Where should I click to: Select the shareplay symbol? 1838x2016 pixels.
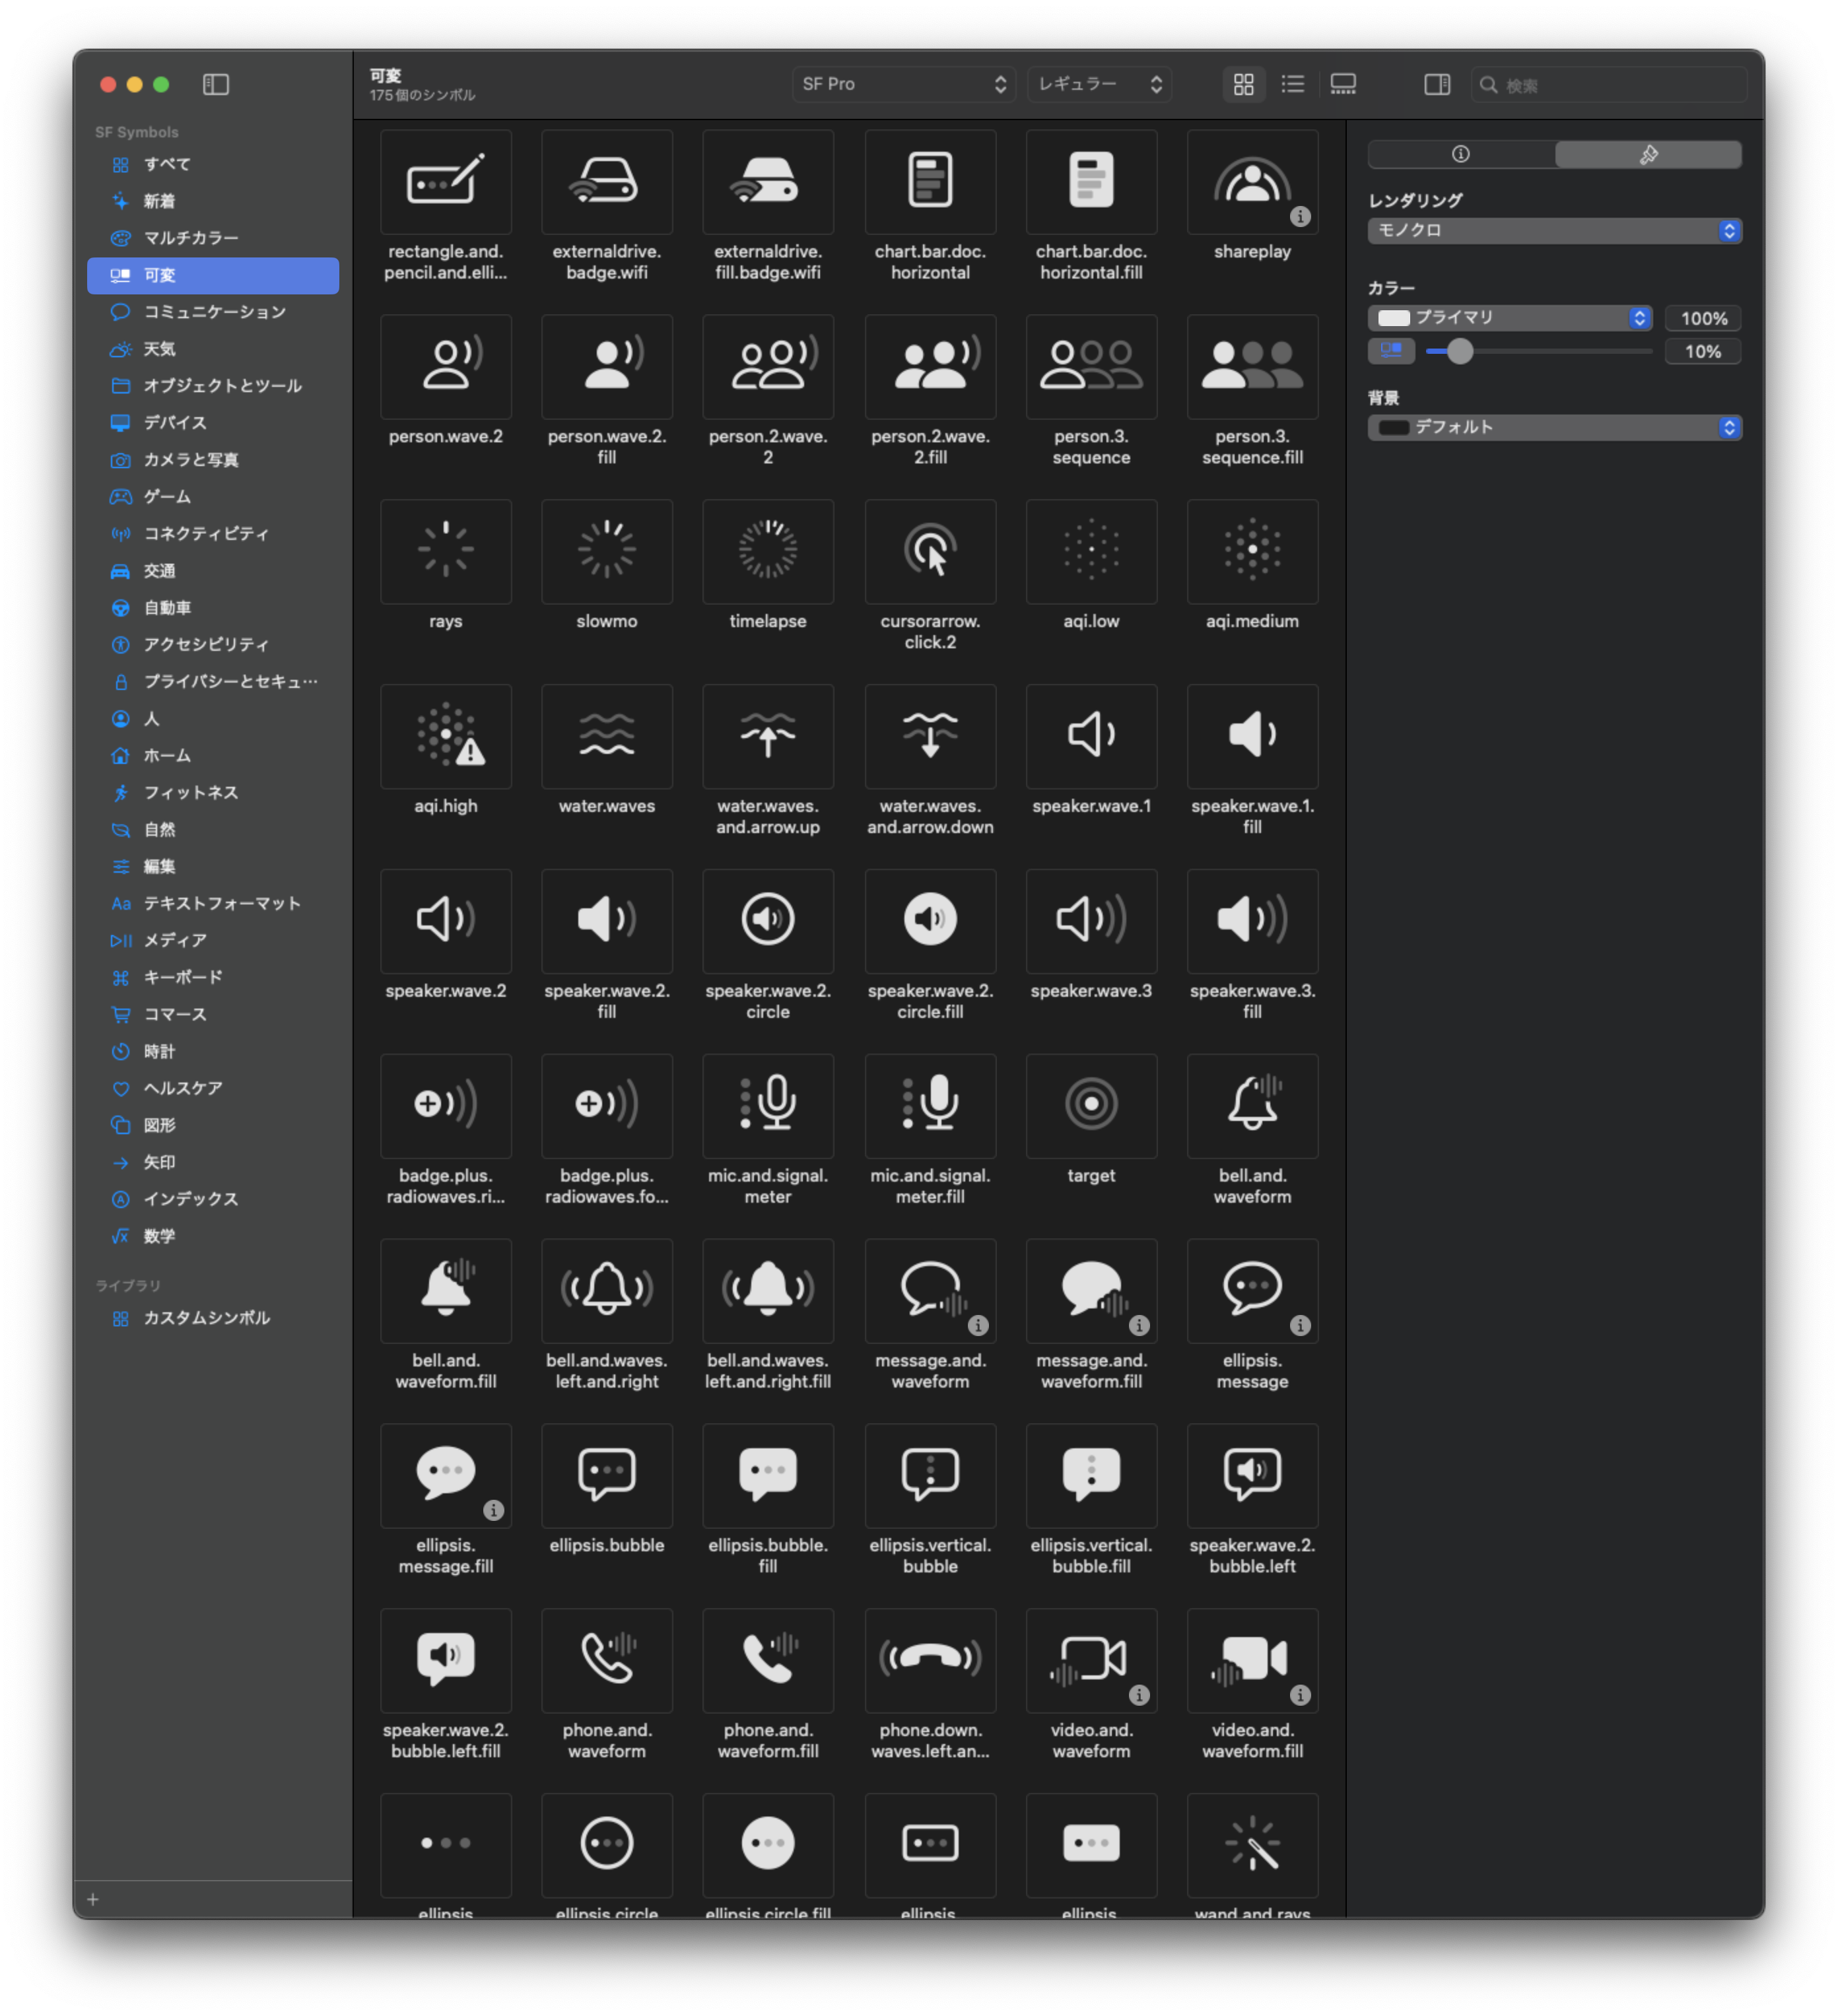click(1251, 182)
